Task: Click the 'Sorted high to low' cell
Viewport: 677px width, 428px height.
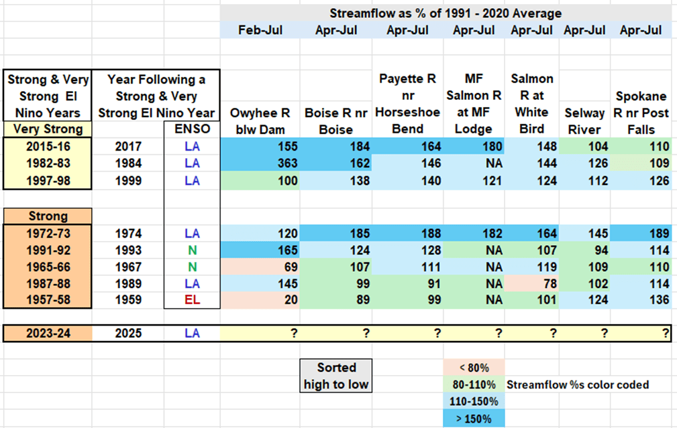Action: 337,376
